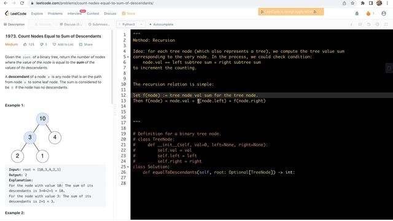This screenshot has height=221, width=393.
Task: Go back with the browser back arrow
Action: tap(6, 3)
